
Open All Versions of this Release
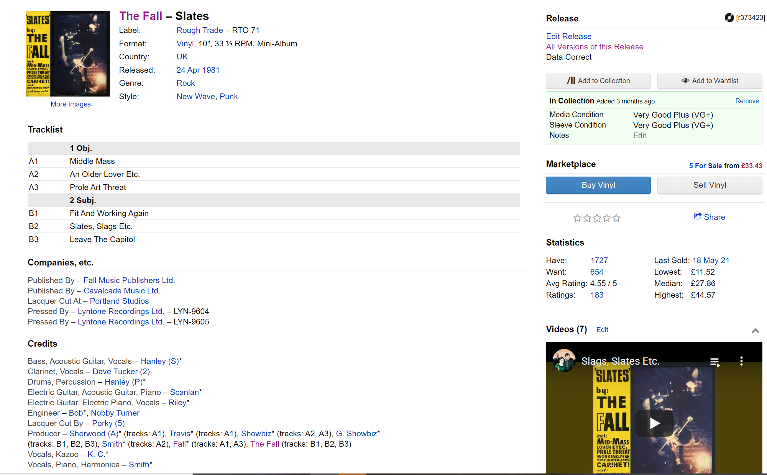coord(595,47)
